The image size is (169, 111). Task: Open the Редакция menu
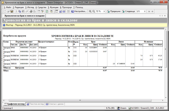tap(18, 7)
